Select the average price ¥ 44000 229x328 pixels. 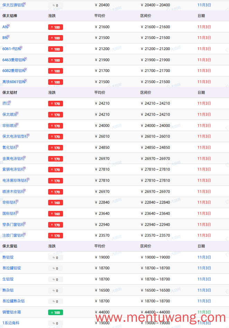pos(102,312)
